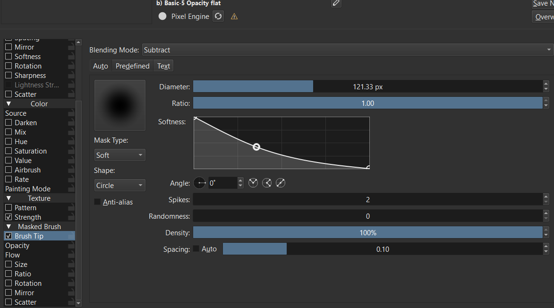Screen dimensions: 554x308
Task: Click the circular angle dial
Action: pyautogui.click(x=199, y=183)
